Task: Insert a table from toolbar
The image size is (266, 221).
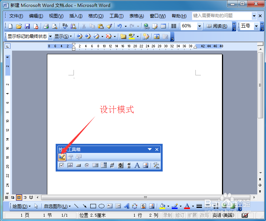Action: pyautogui.click(x=163, y=26)
